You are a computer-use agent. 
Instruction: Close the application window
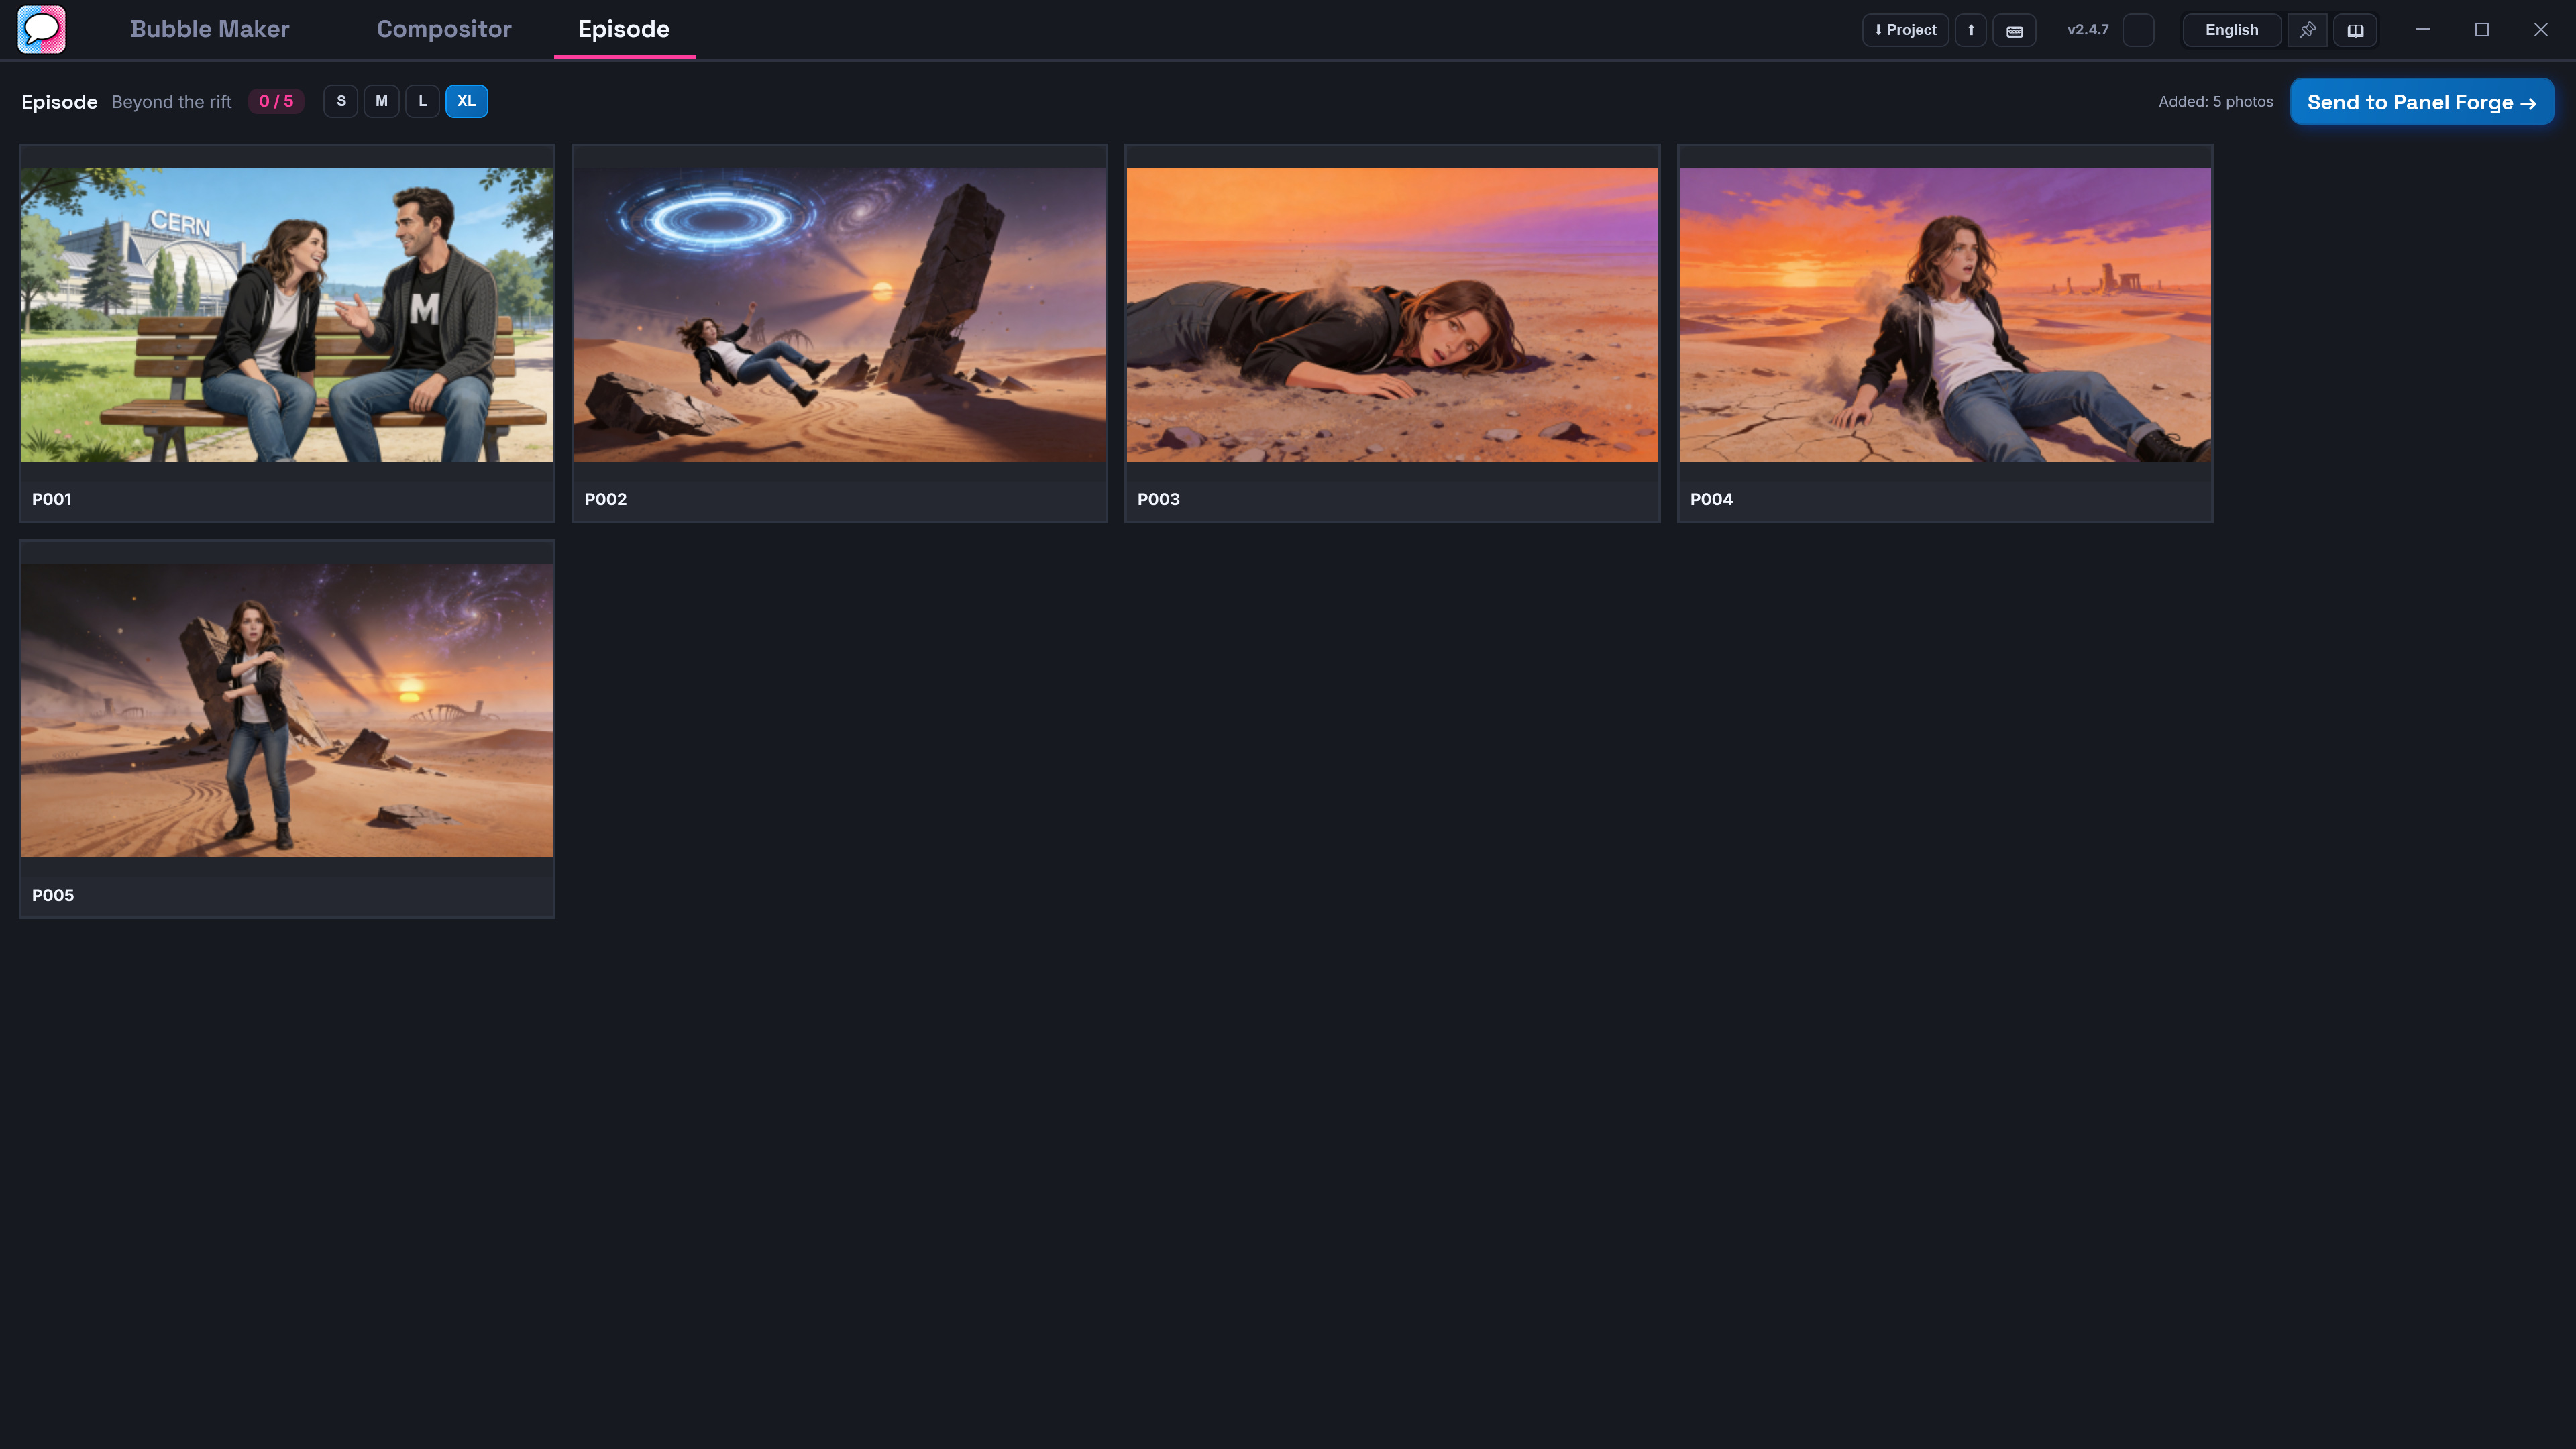click(x=2541, y=30)
